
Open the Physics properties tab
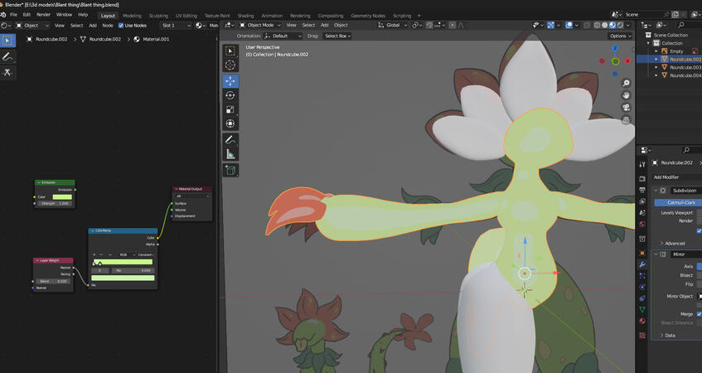[x=642, y=287]
